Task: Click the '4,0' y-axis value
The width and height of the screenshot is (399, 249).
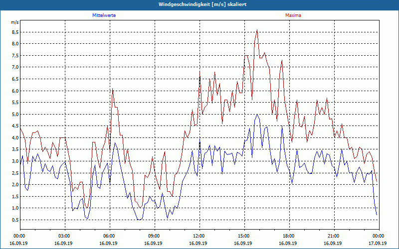Action: click(x=15, y=138)
